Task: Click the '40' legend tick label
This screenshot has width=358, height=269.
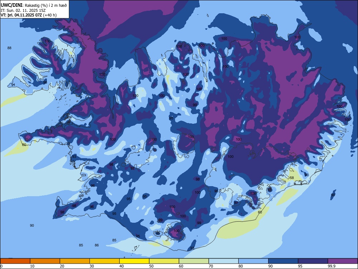Action: [x=121, y=266]
